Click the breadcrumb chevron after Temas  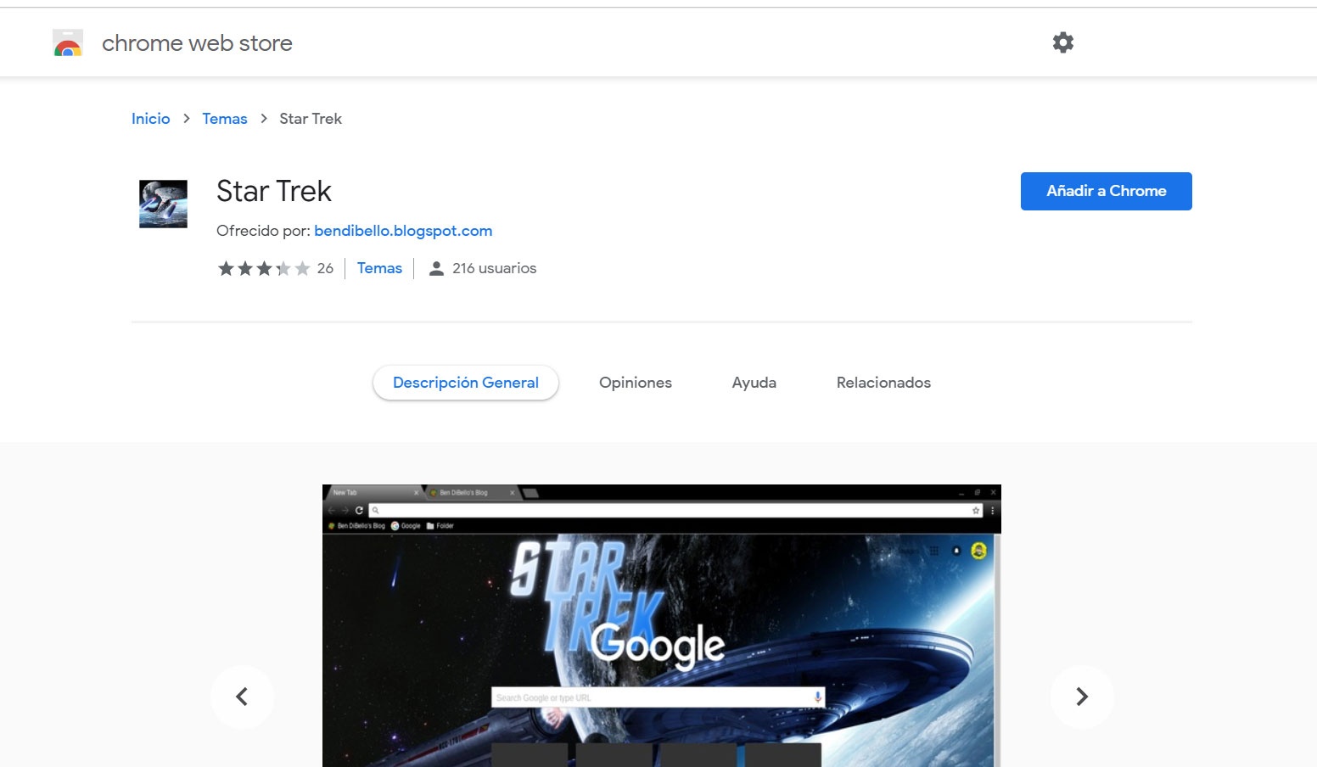pyautogui.click(x=264, y=119)
